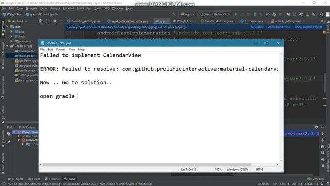This screenshot has height=186, width=330.
Task: Open the app run configuration dropdown
Action: point(187,14)
